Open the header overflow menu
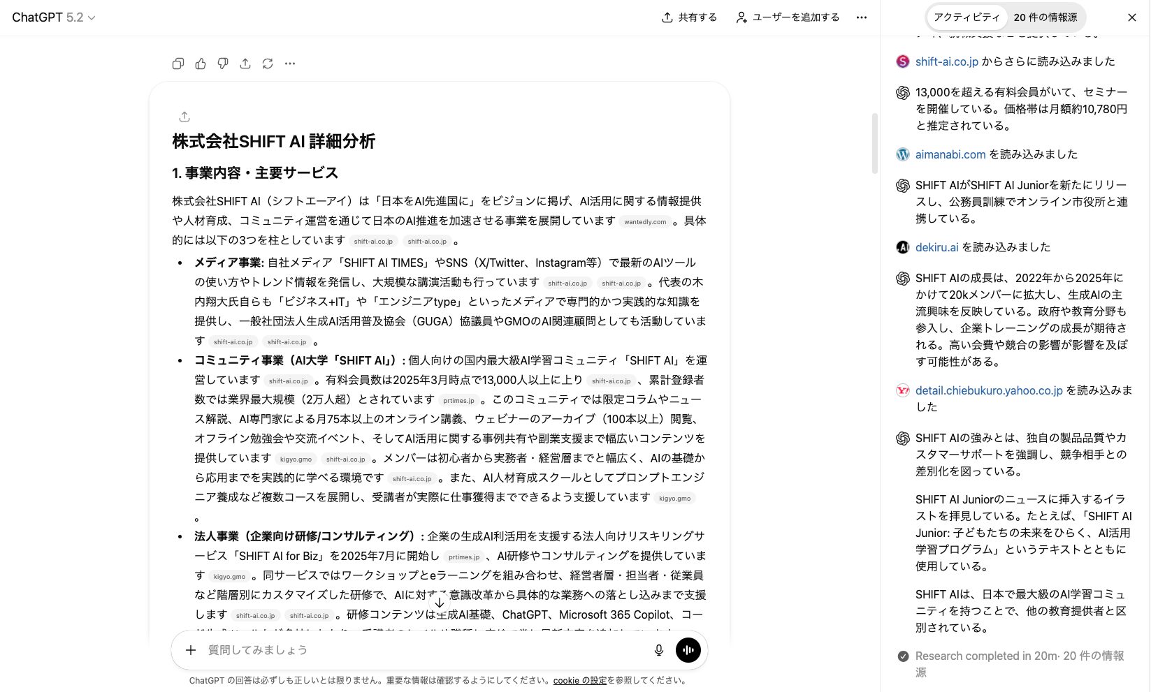 (x=862, y=17)
